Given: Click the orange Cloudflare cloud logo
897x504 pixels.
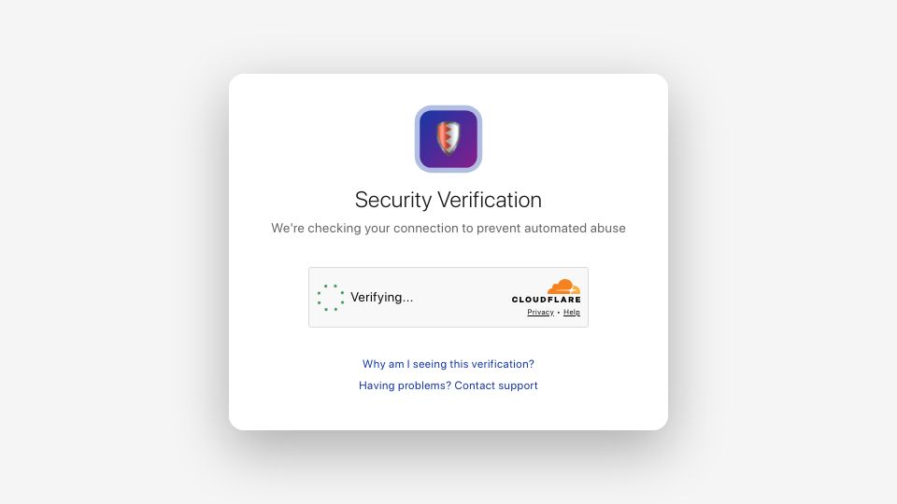Looking at the screenshot, I should (563, 287).
